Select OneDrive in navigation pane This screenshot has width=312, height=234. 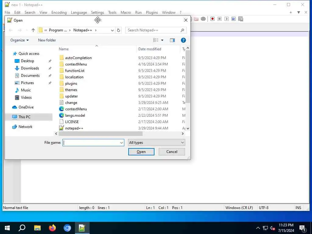point(26,107)
